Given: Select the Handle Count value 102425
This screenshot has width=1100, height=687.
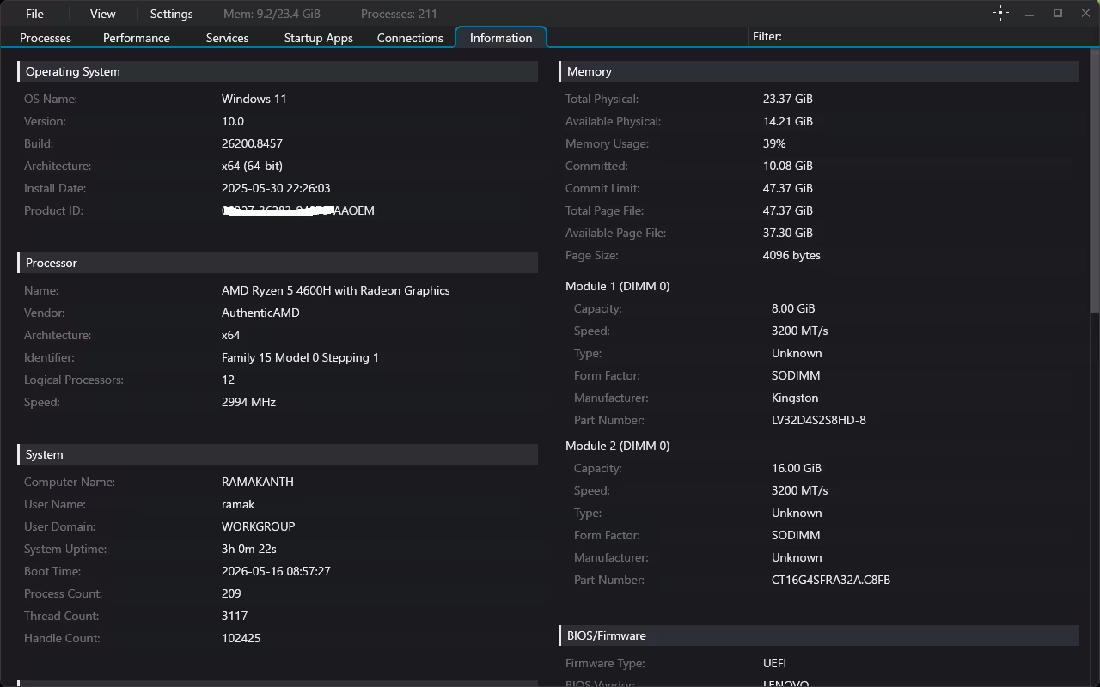Looking at the screenshot, I should (x=241, y=638).
